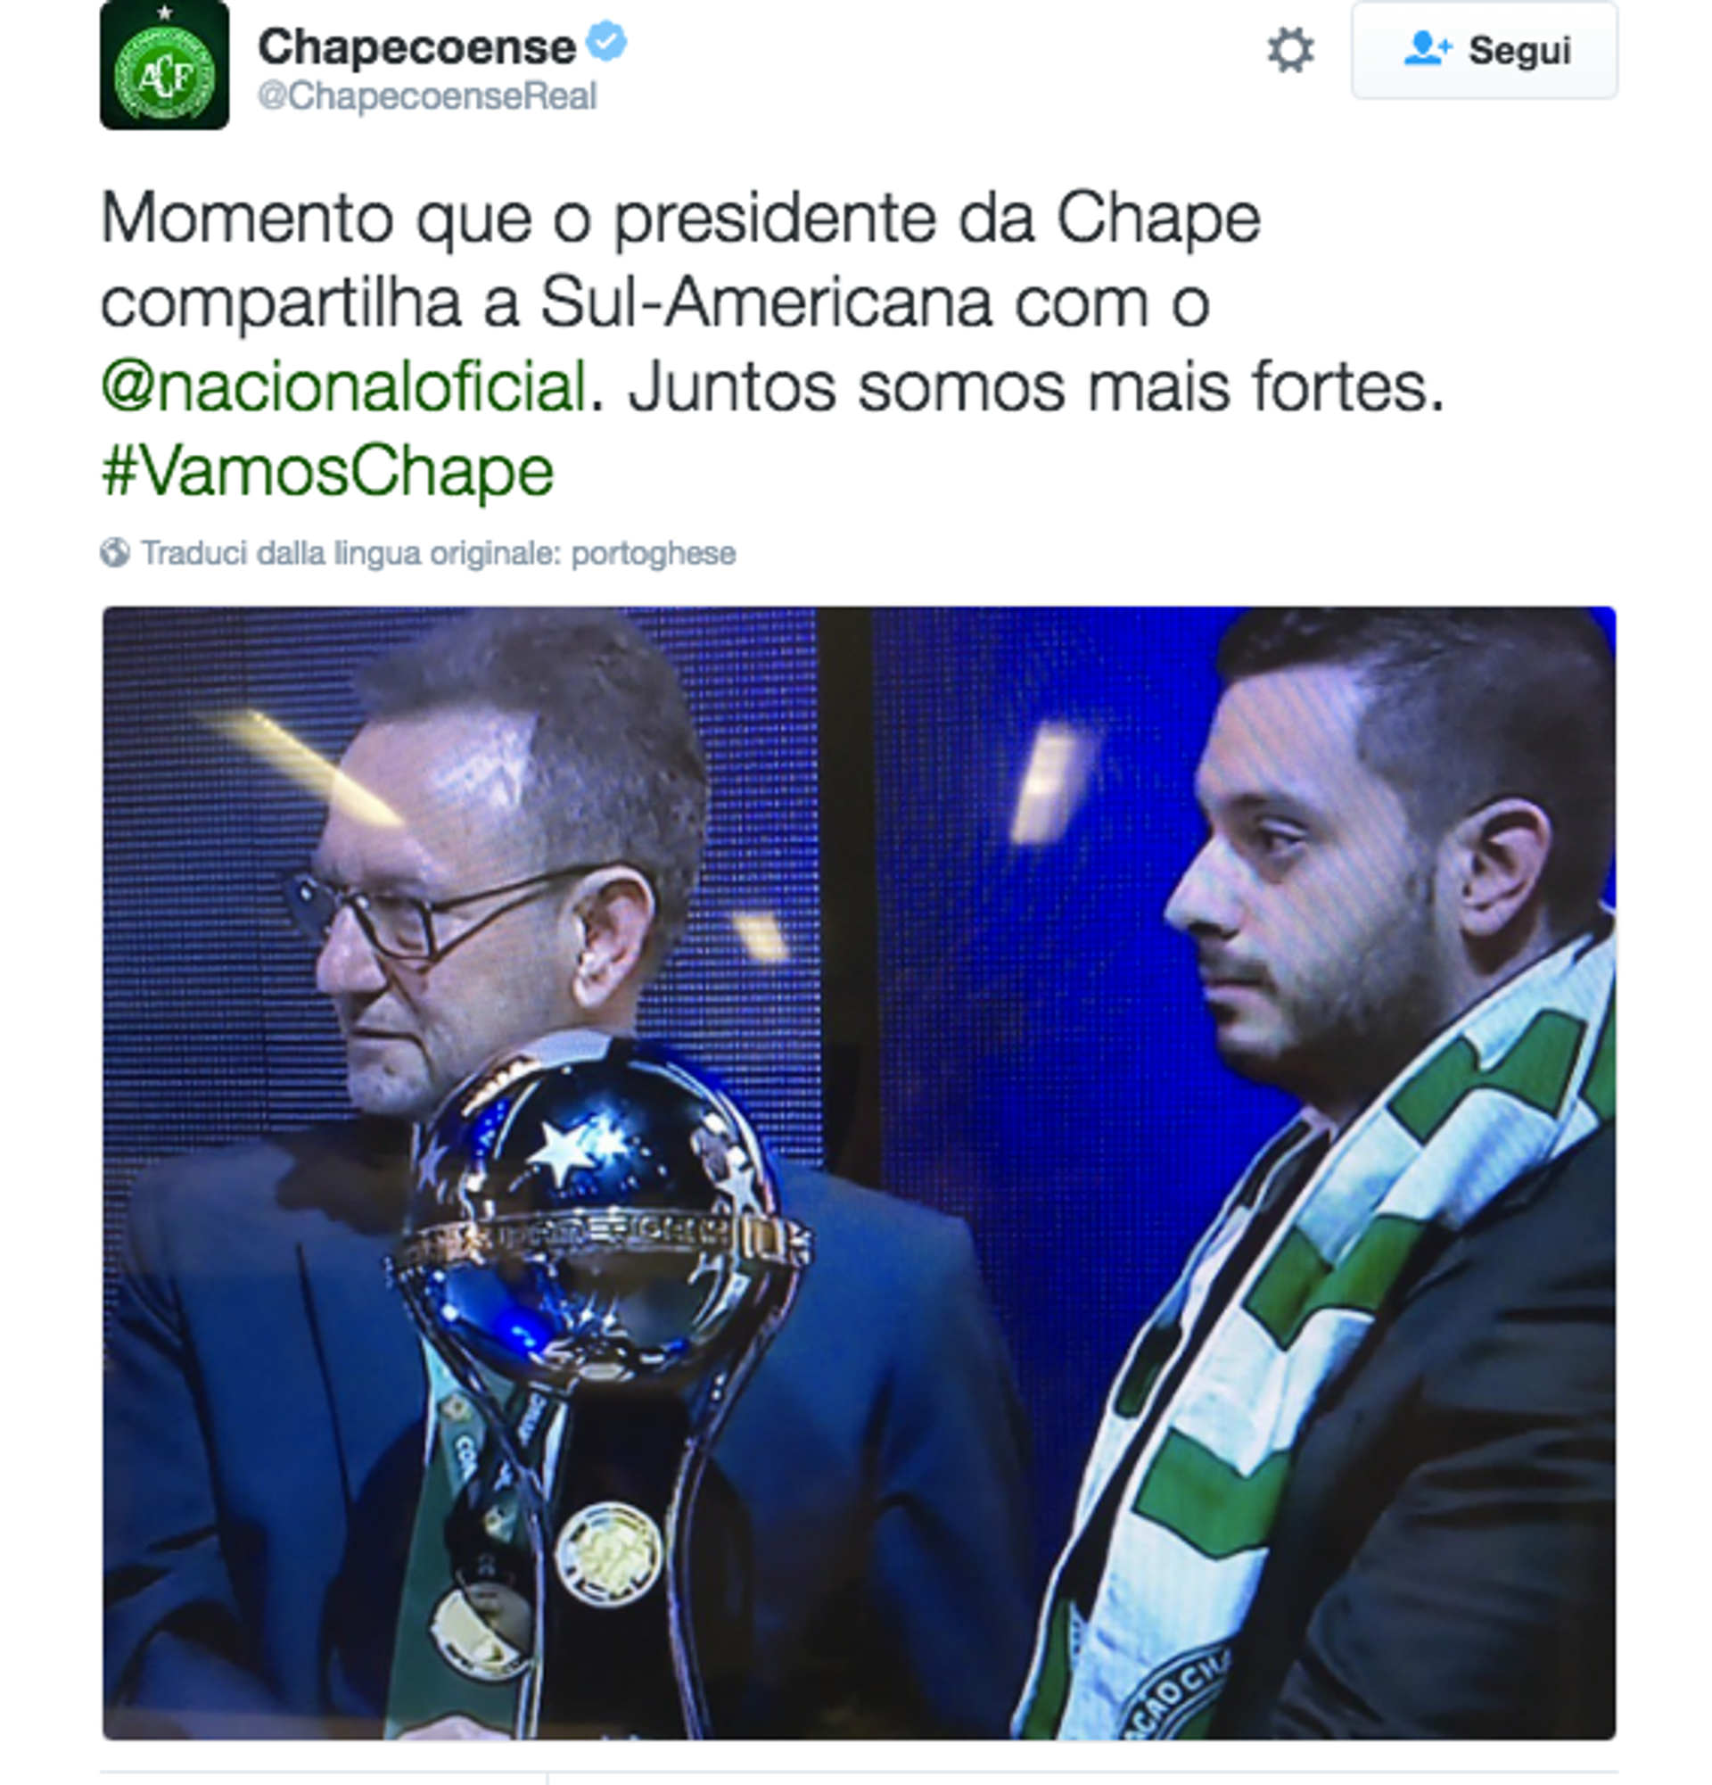Click the 'Juntos somos mais fortes' sentence
Viewport: 1712px width, 1785px height.
(1037, 387)
